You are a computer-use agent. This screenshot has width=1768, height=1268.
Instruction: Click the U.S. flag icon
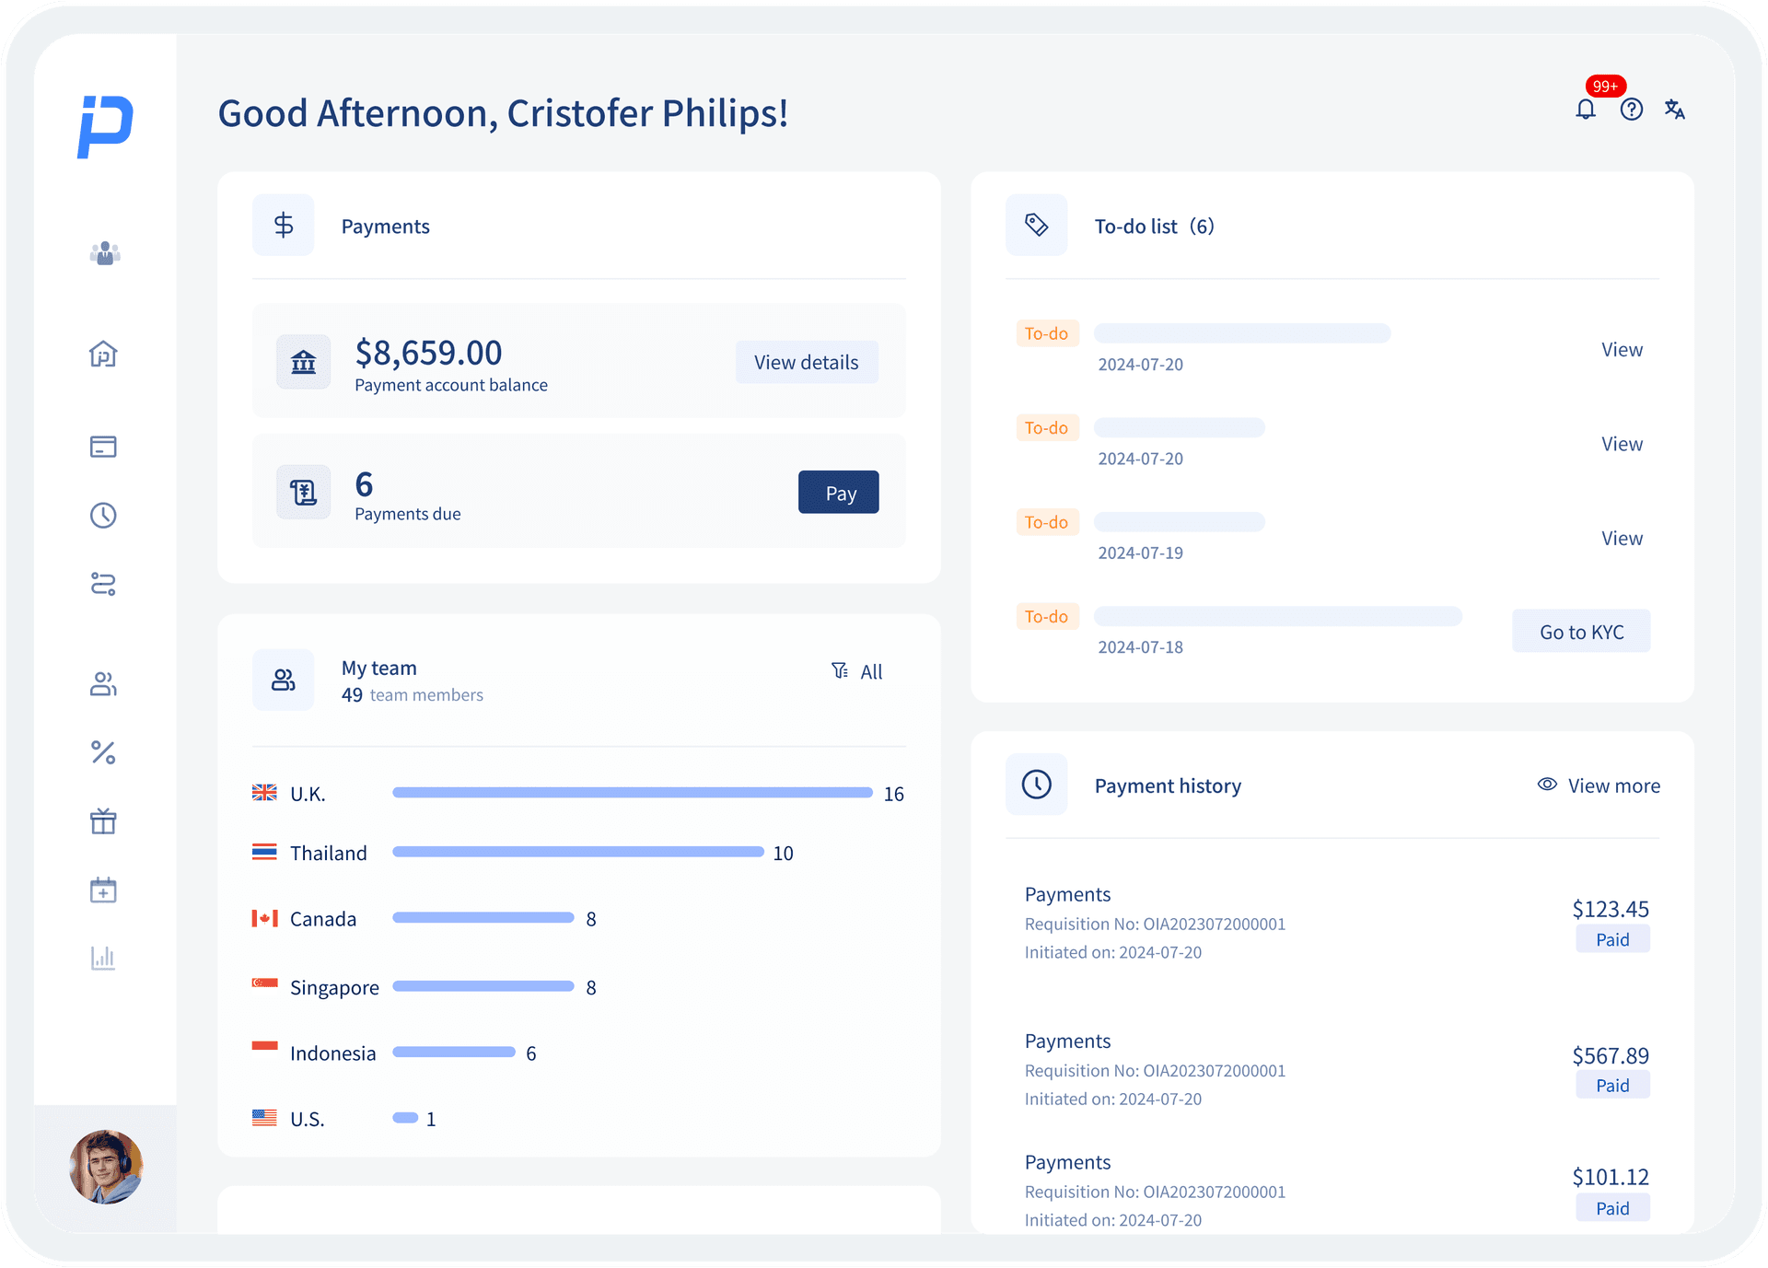pos(264,1118)
